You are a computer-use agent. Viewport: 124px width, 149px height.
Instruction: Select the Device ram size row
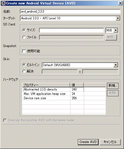pos(64,98)
